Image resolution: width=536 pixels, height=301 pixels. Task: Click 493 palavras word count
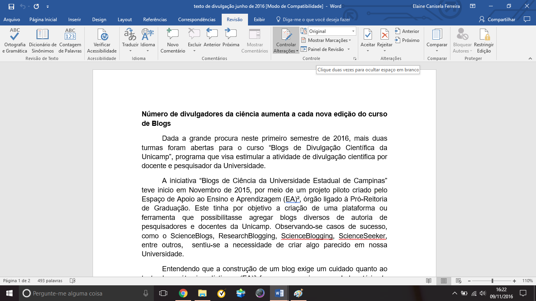50,281
